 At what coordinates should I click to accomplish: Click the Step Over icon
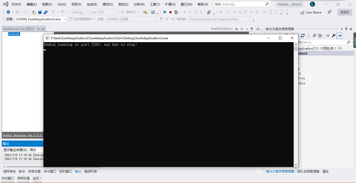coord(195,12)
